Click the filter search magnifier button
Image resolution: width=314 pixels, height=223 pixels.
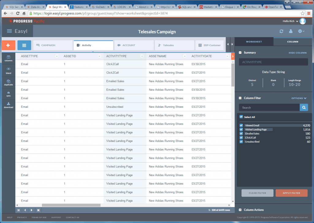pos(304,108)
